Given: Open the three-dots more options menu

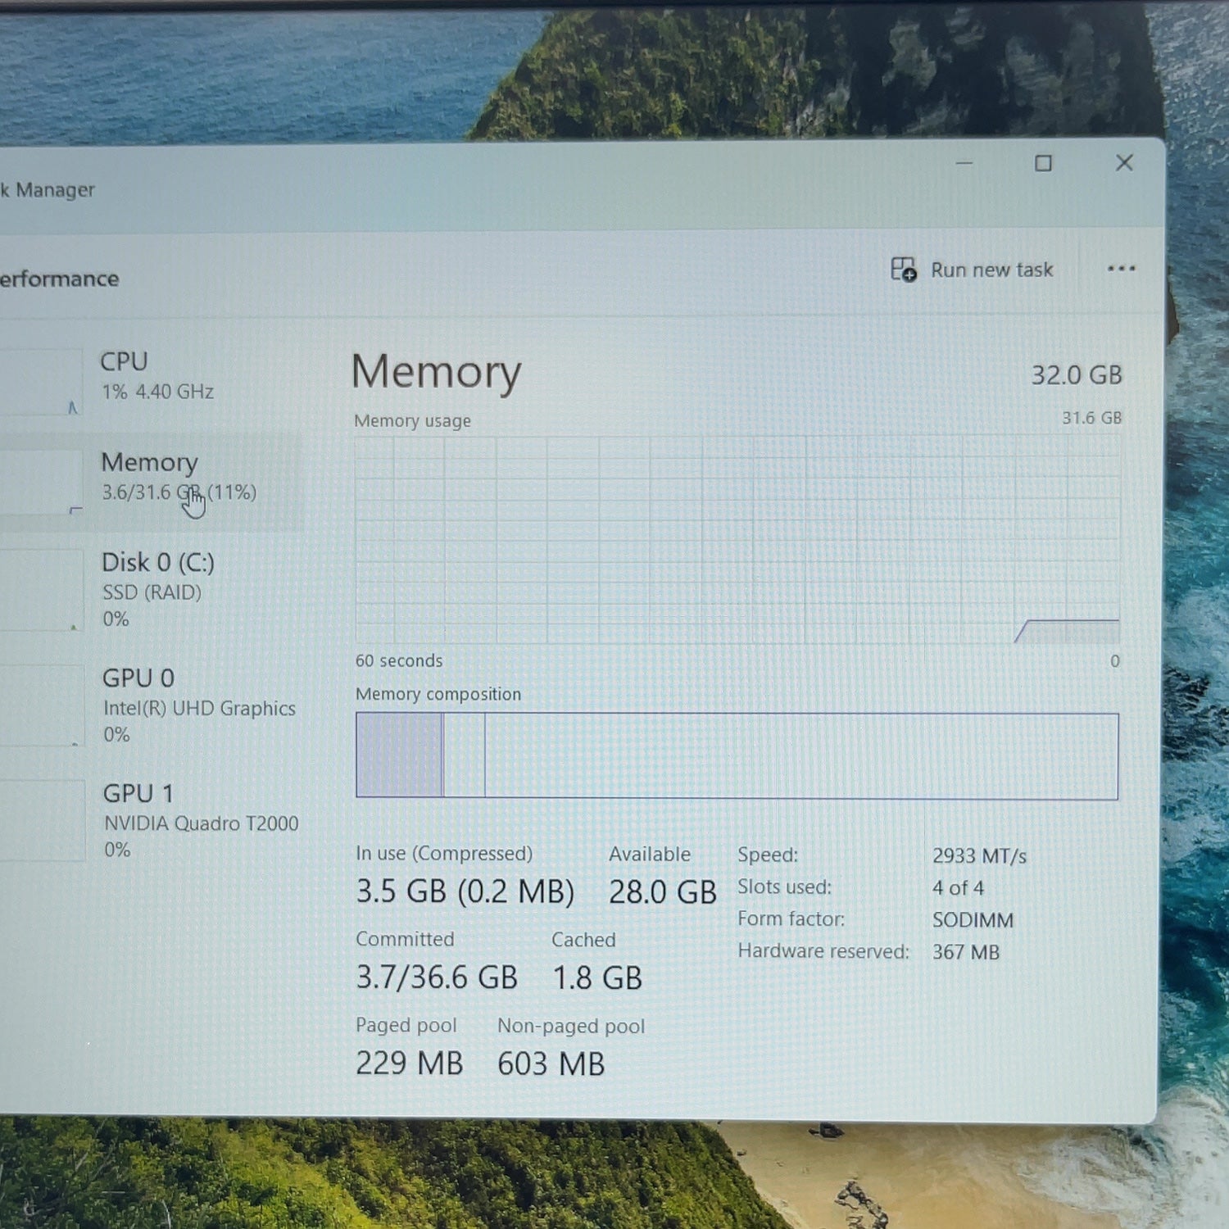Looking at the screenshot, I should 1121,269.
